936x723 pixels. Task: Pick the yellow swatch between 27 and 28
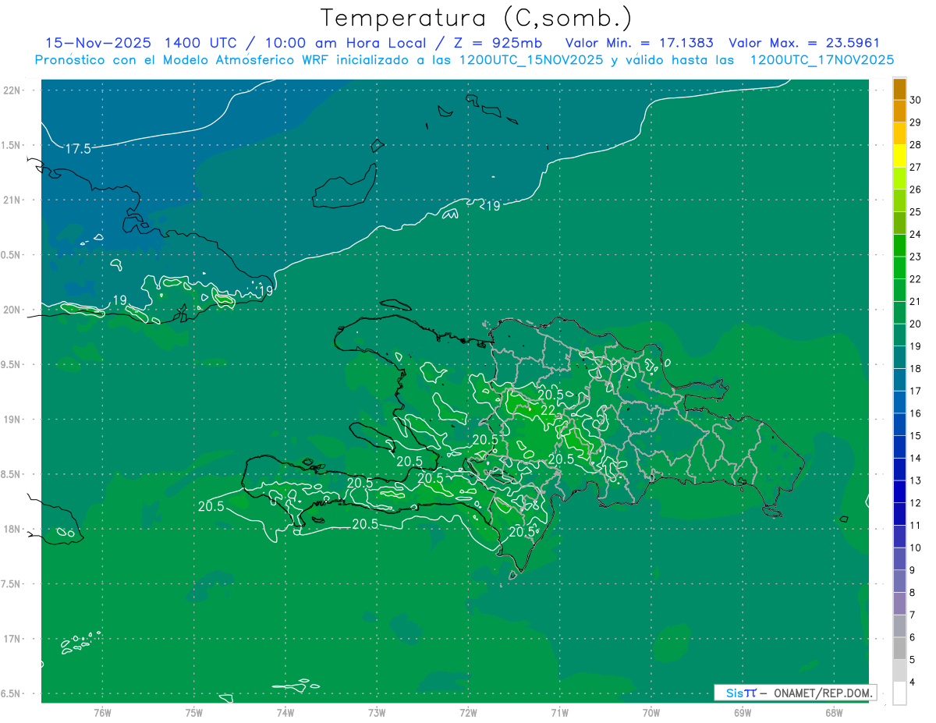pos(899,156)
